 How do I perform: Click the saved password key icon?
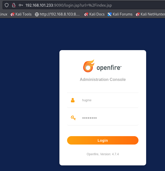21,5
